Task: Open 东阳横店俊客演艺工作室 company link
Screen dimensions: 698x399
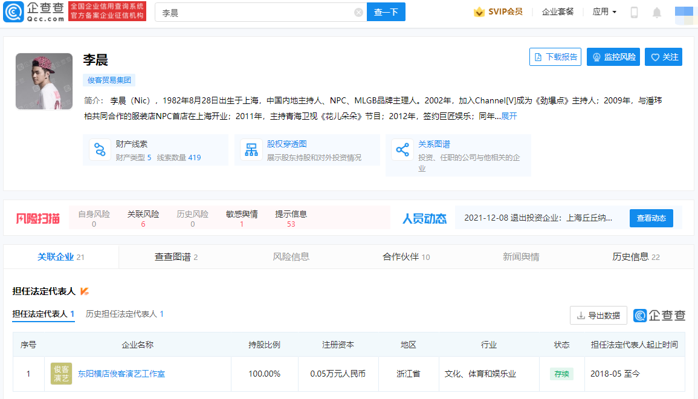Action: point(121,374)
